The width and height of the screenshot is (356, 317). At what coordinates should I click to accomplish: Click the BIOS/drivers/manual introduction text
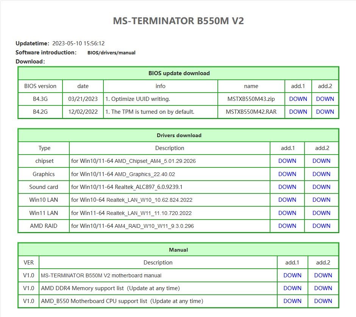coord(111,53)
